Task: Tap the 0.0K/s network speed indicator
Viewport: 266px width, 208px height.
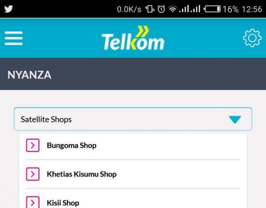Action: pyautogui.click(x=129, y=9)
